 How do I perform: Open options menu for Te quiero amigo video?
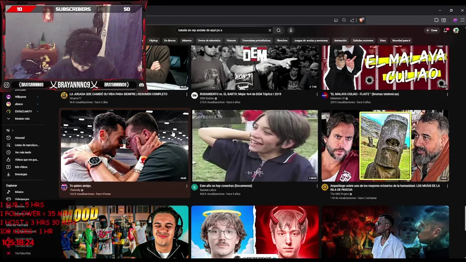pyautogui.click(x=187, y=186)
